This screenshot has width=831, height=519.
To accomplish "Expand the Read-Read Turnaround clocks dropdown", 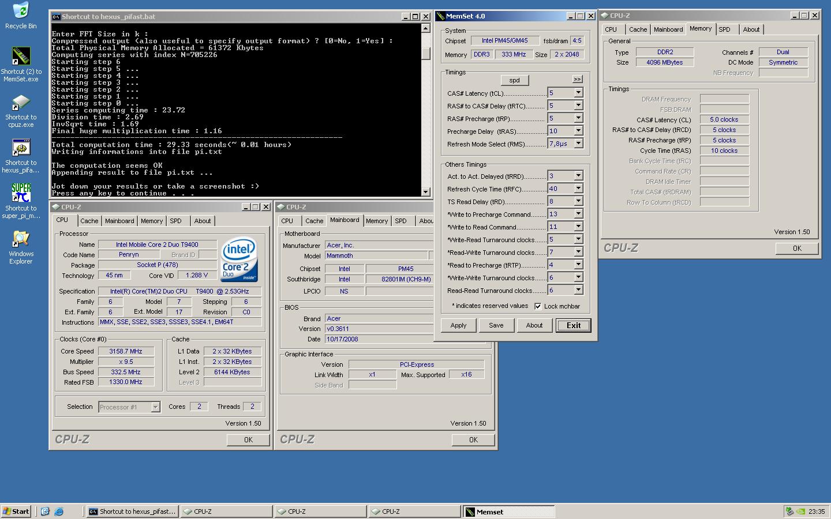I will (578, 290).
